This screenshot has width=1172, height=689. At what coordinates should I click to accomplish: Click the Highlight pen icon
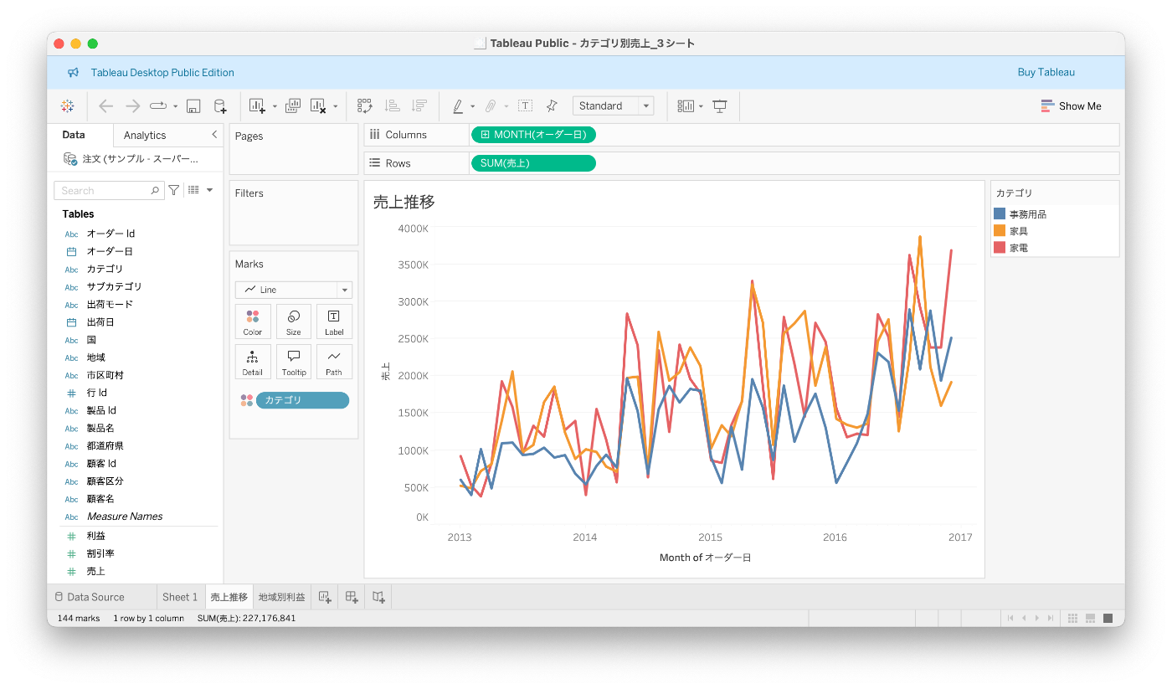(458, 106)
